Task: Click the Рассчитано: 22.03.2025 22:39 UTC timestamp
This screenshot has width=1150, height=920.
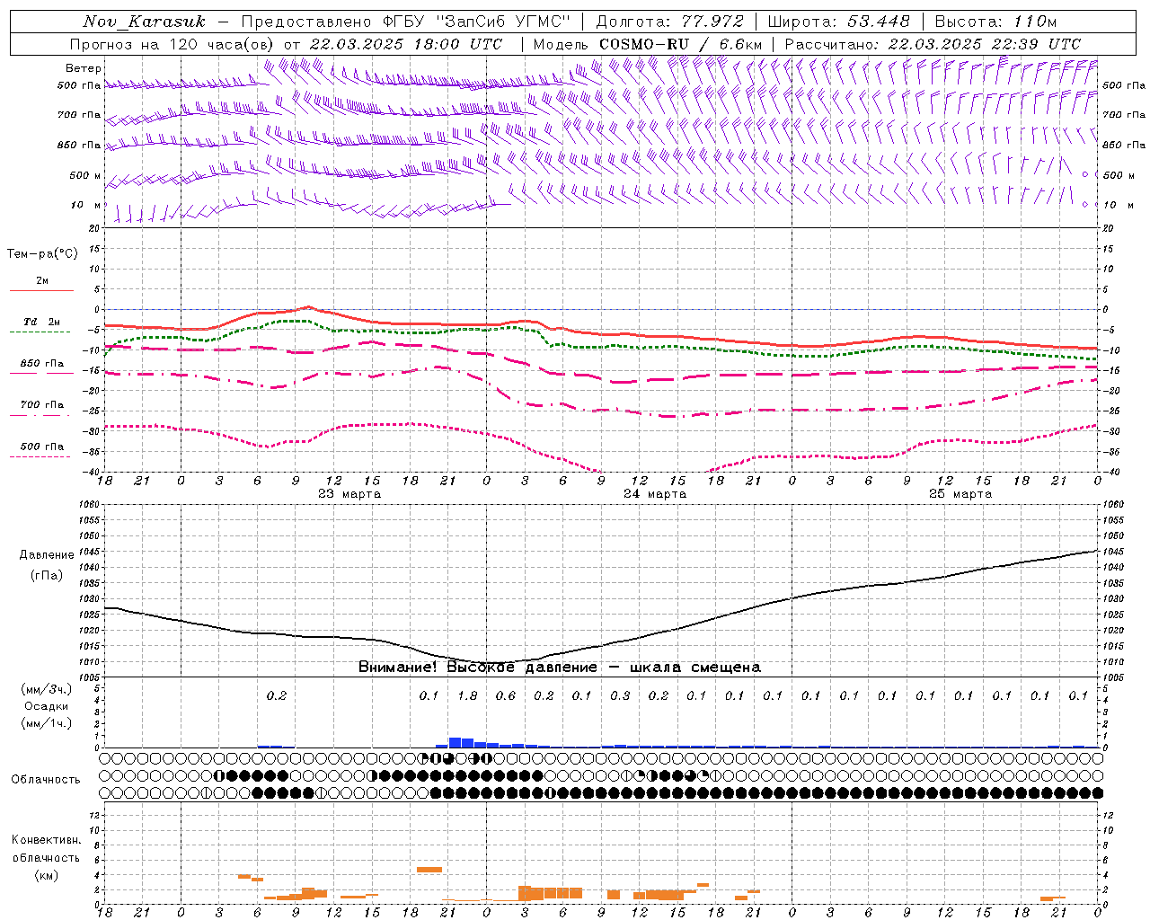Action: (x=933, y=44)
